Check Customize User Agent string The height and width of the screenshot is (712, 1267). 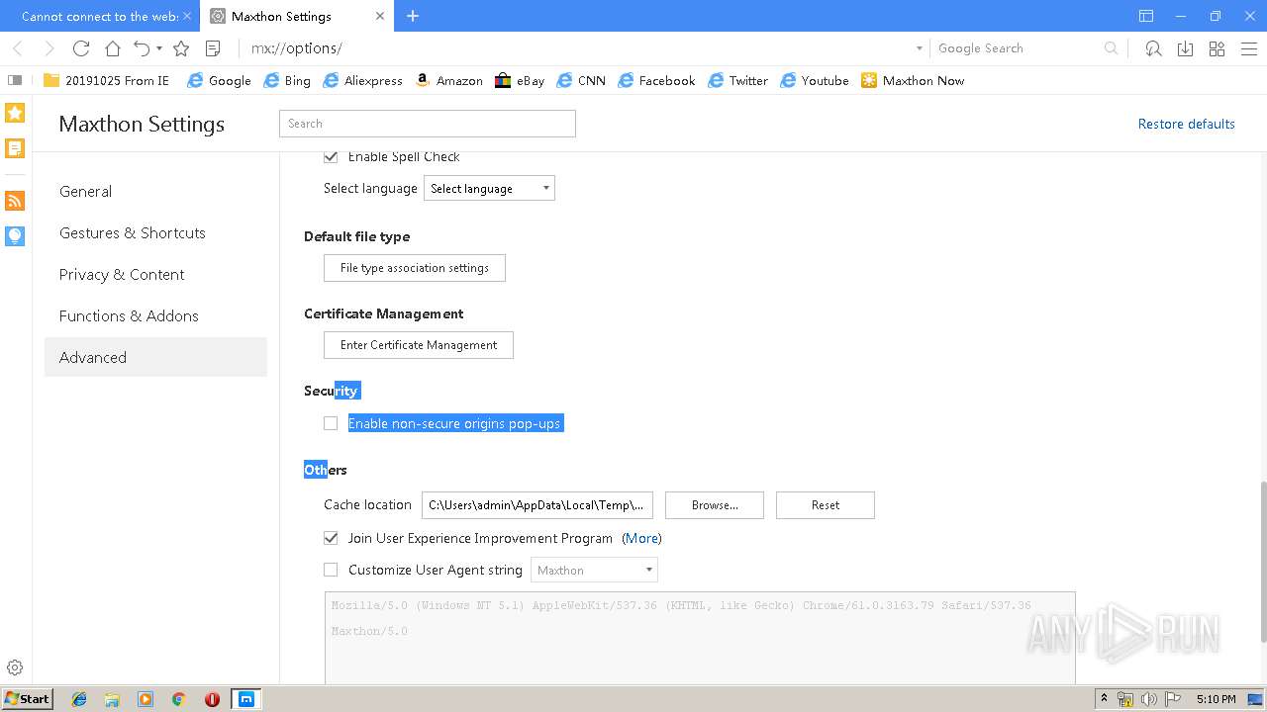click(331, 570)
